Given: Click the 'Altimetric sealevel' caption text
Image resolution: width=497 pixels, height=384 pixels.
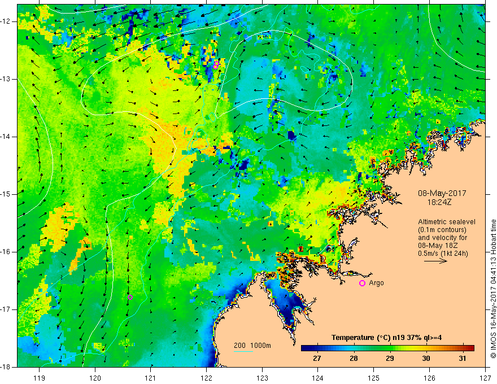Looking at the screenshot, I should [447, 222].
